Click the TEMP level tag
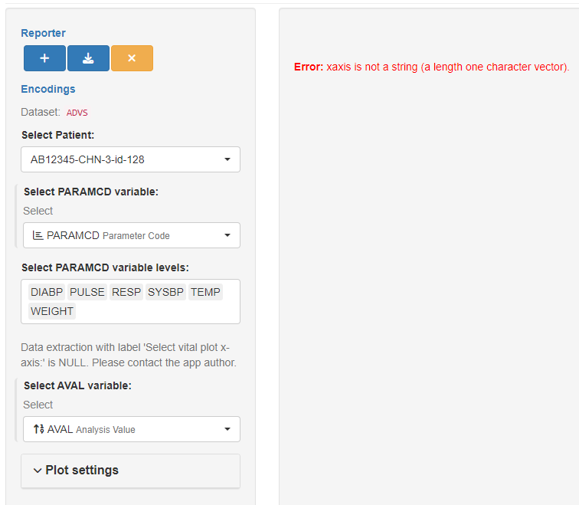579x505 pixels. pyautogui.click(x=205, y=292)
